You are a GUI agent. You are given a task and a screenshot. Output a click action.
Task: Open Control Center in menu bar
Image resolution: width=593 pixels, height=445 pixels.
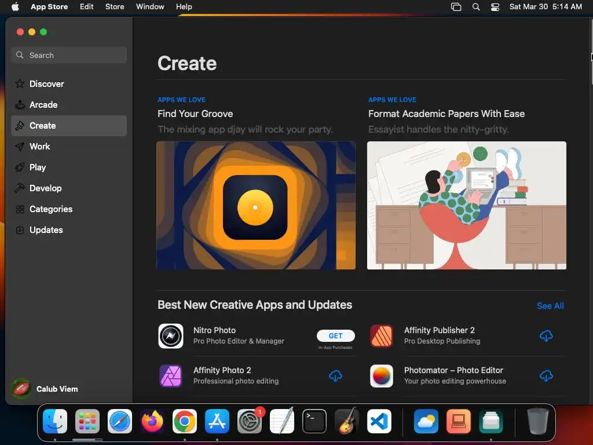pyautogui.click(x=495, y=7)
